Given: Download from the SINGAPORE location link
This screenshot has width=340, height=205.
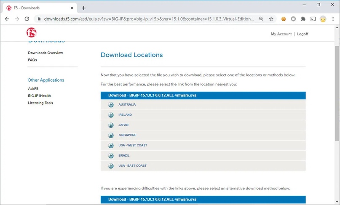Looking at the screenshot, I should [128, 135].
